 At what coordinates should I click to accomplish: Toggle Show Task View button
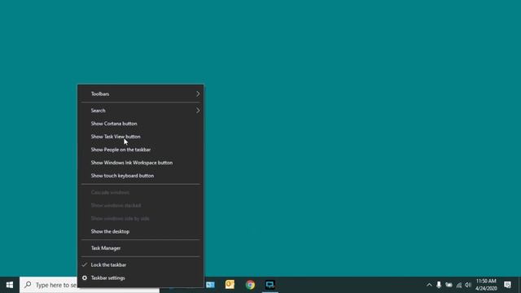[141, 137]
